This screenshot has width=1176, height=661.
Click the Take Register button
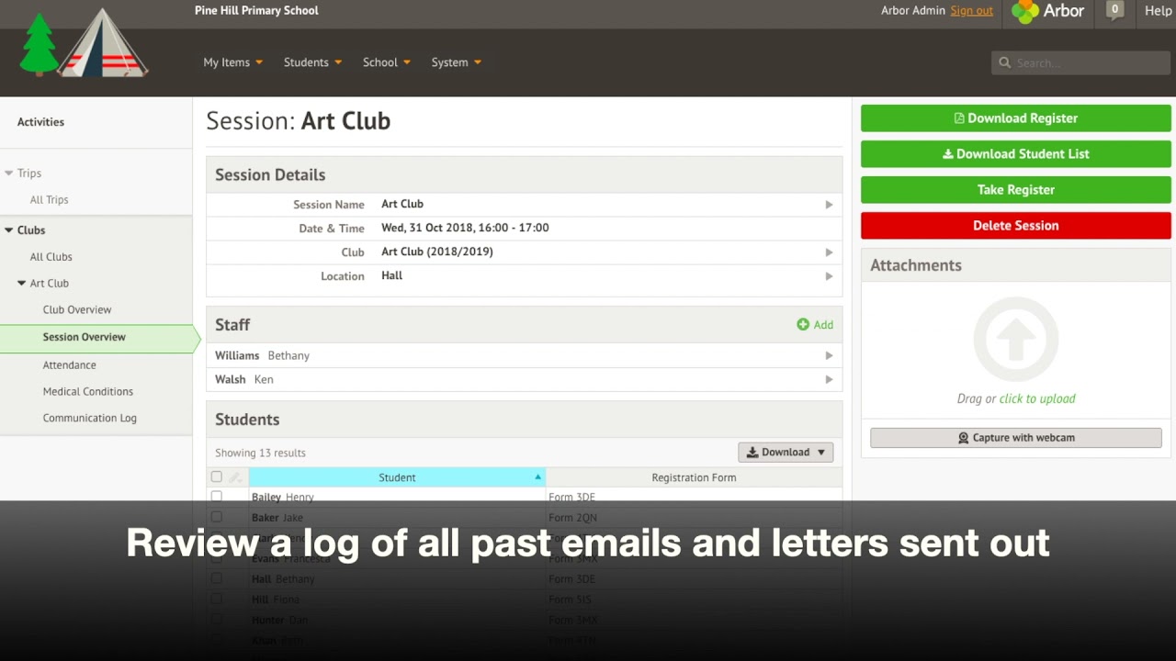1016,190
